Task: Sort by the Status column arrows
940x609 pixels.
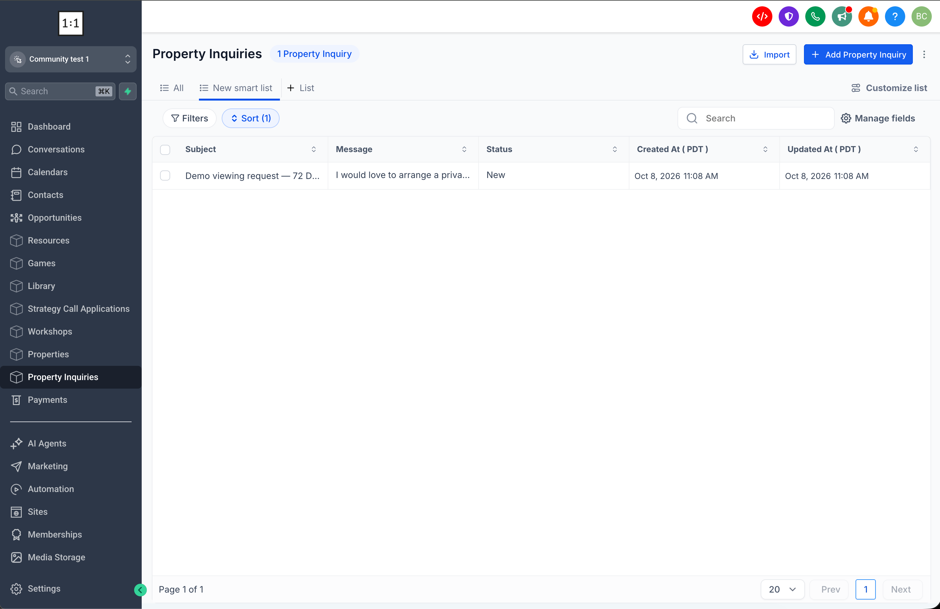Action: (x=615, y=149)
